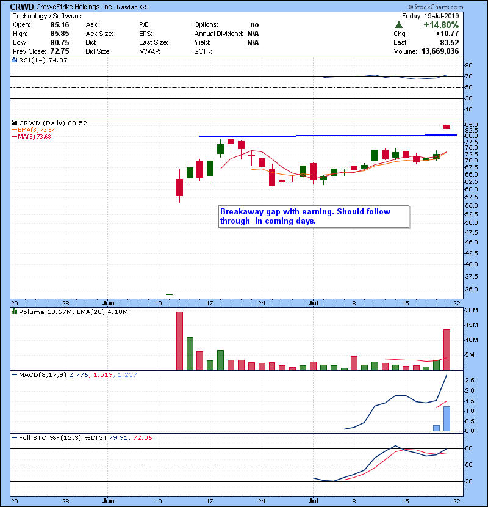Click the EMA(8) 73.67 legend entry
Viewport: 488px width, 507px height.
[36, 129]
